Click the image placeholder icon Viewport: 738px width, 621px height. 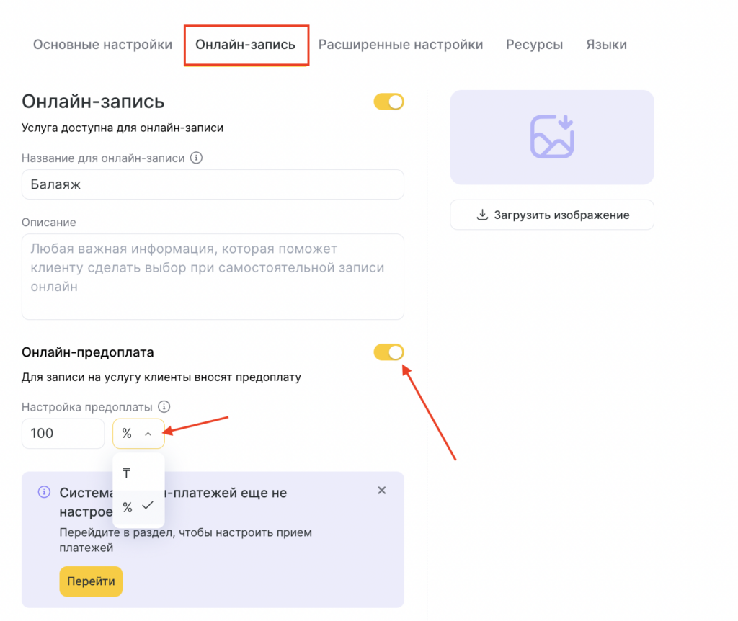tap(552, 137)
